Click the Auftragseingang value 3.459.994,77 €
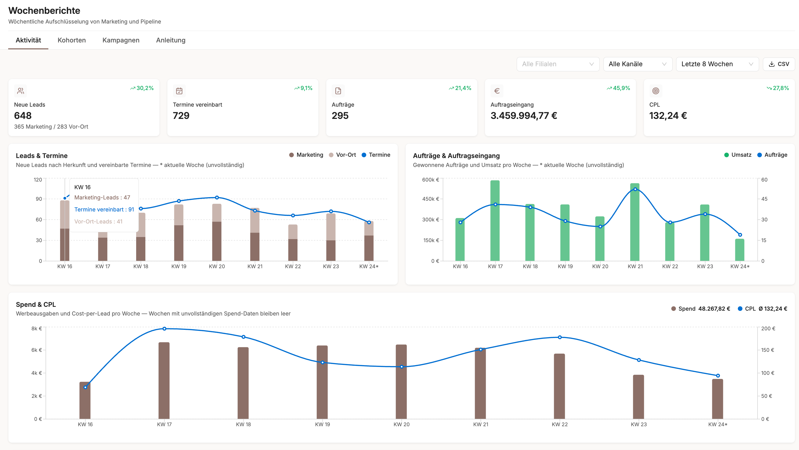Screen dimensions: 799x450 coord(524,116)
